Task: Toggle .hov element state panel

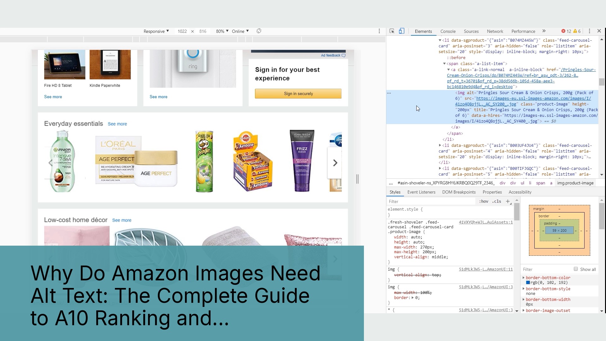Action: click(484, 201)
